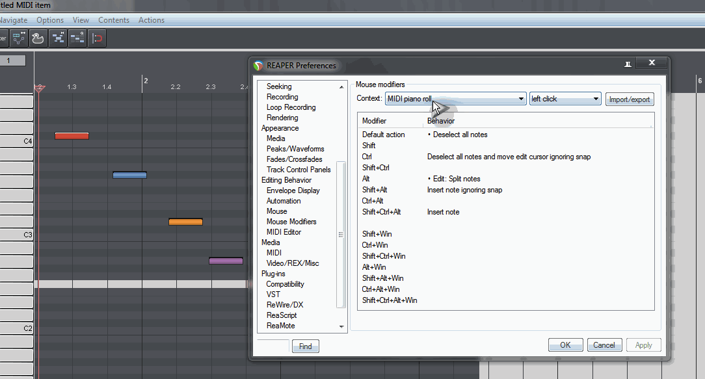
Task: Click the preferences tree scroll-down arrow
Action: (x=341, y=326)
